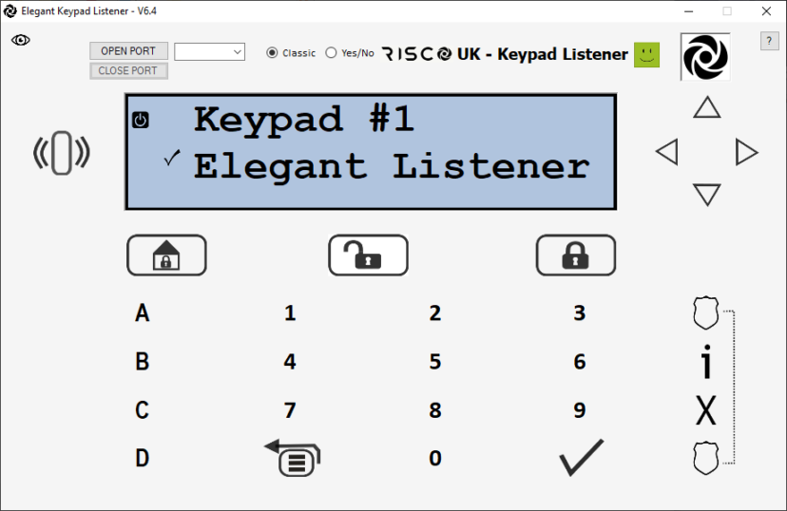Click the Elegant Listener display text
Image resolution: width=787 pixels, height=511 pixels.
[x=392, y=167]
